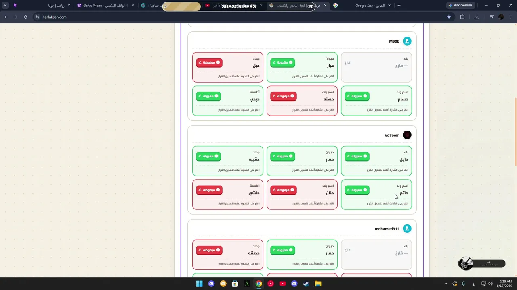The image size is (517, 290).
Task: Open Steam from the taskbar
Action: coord(306,284)
